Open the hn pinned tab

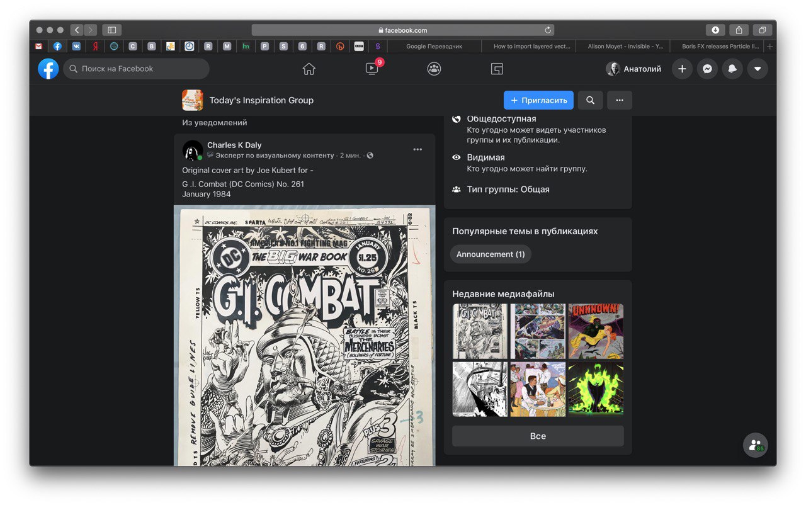click(x=246, y=46)
